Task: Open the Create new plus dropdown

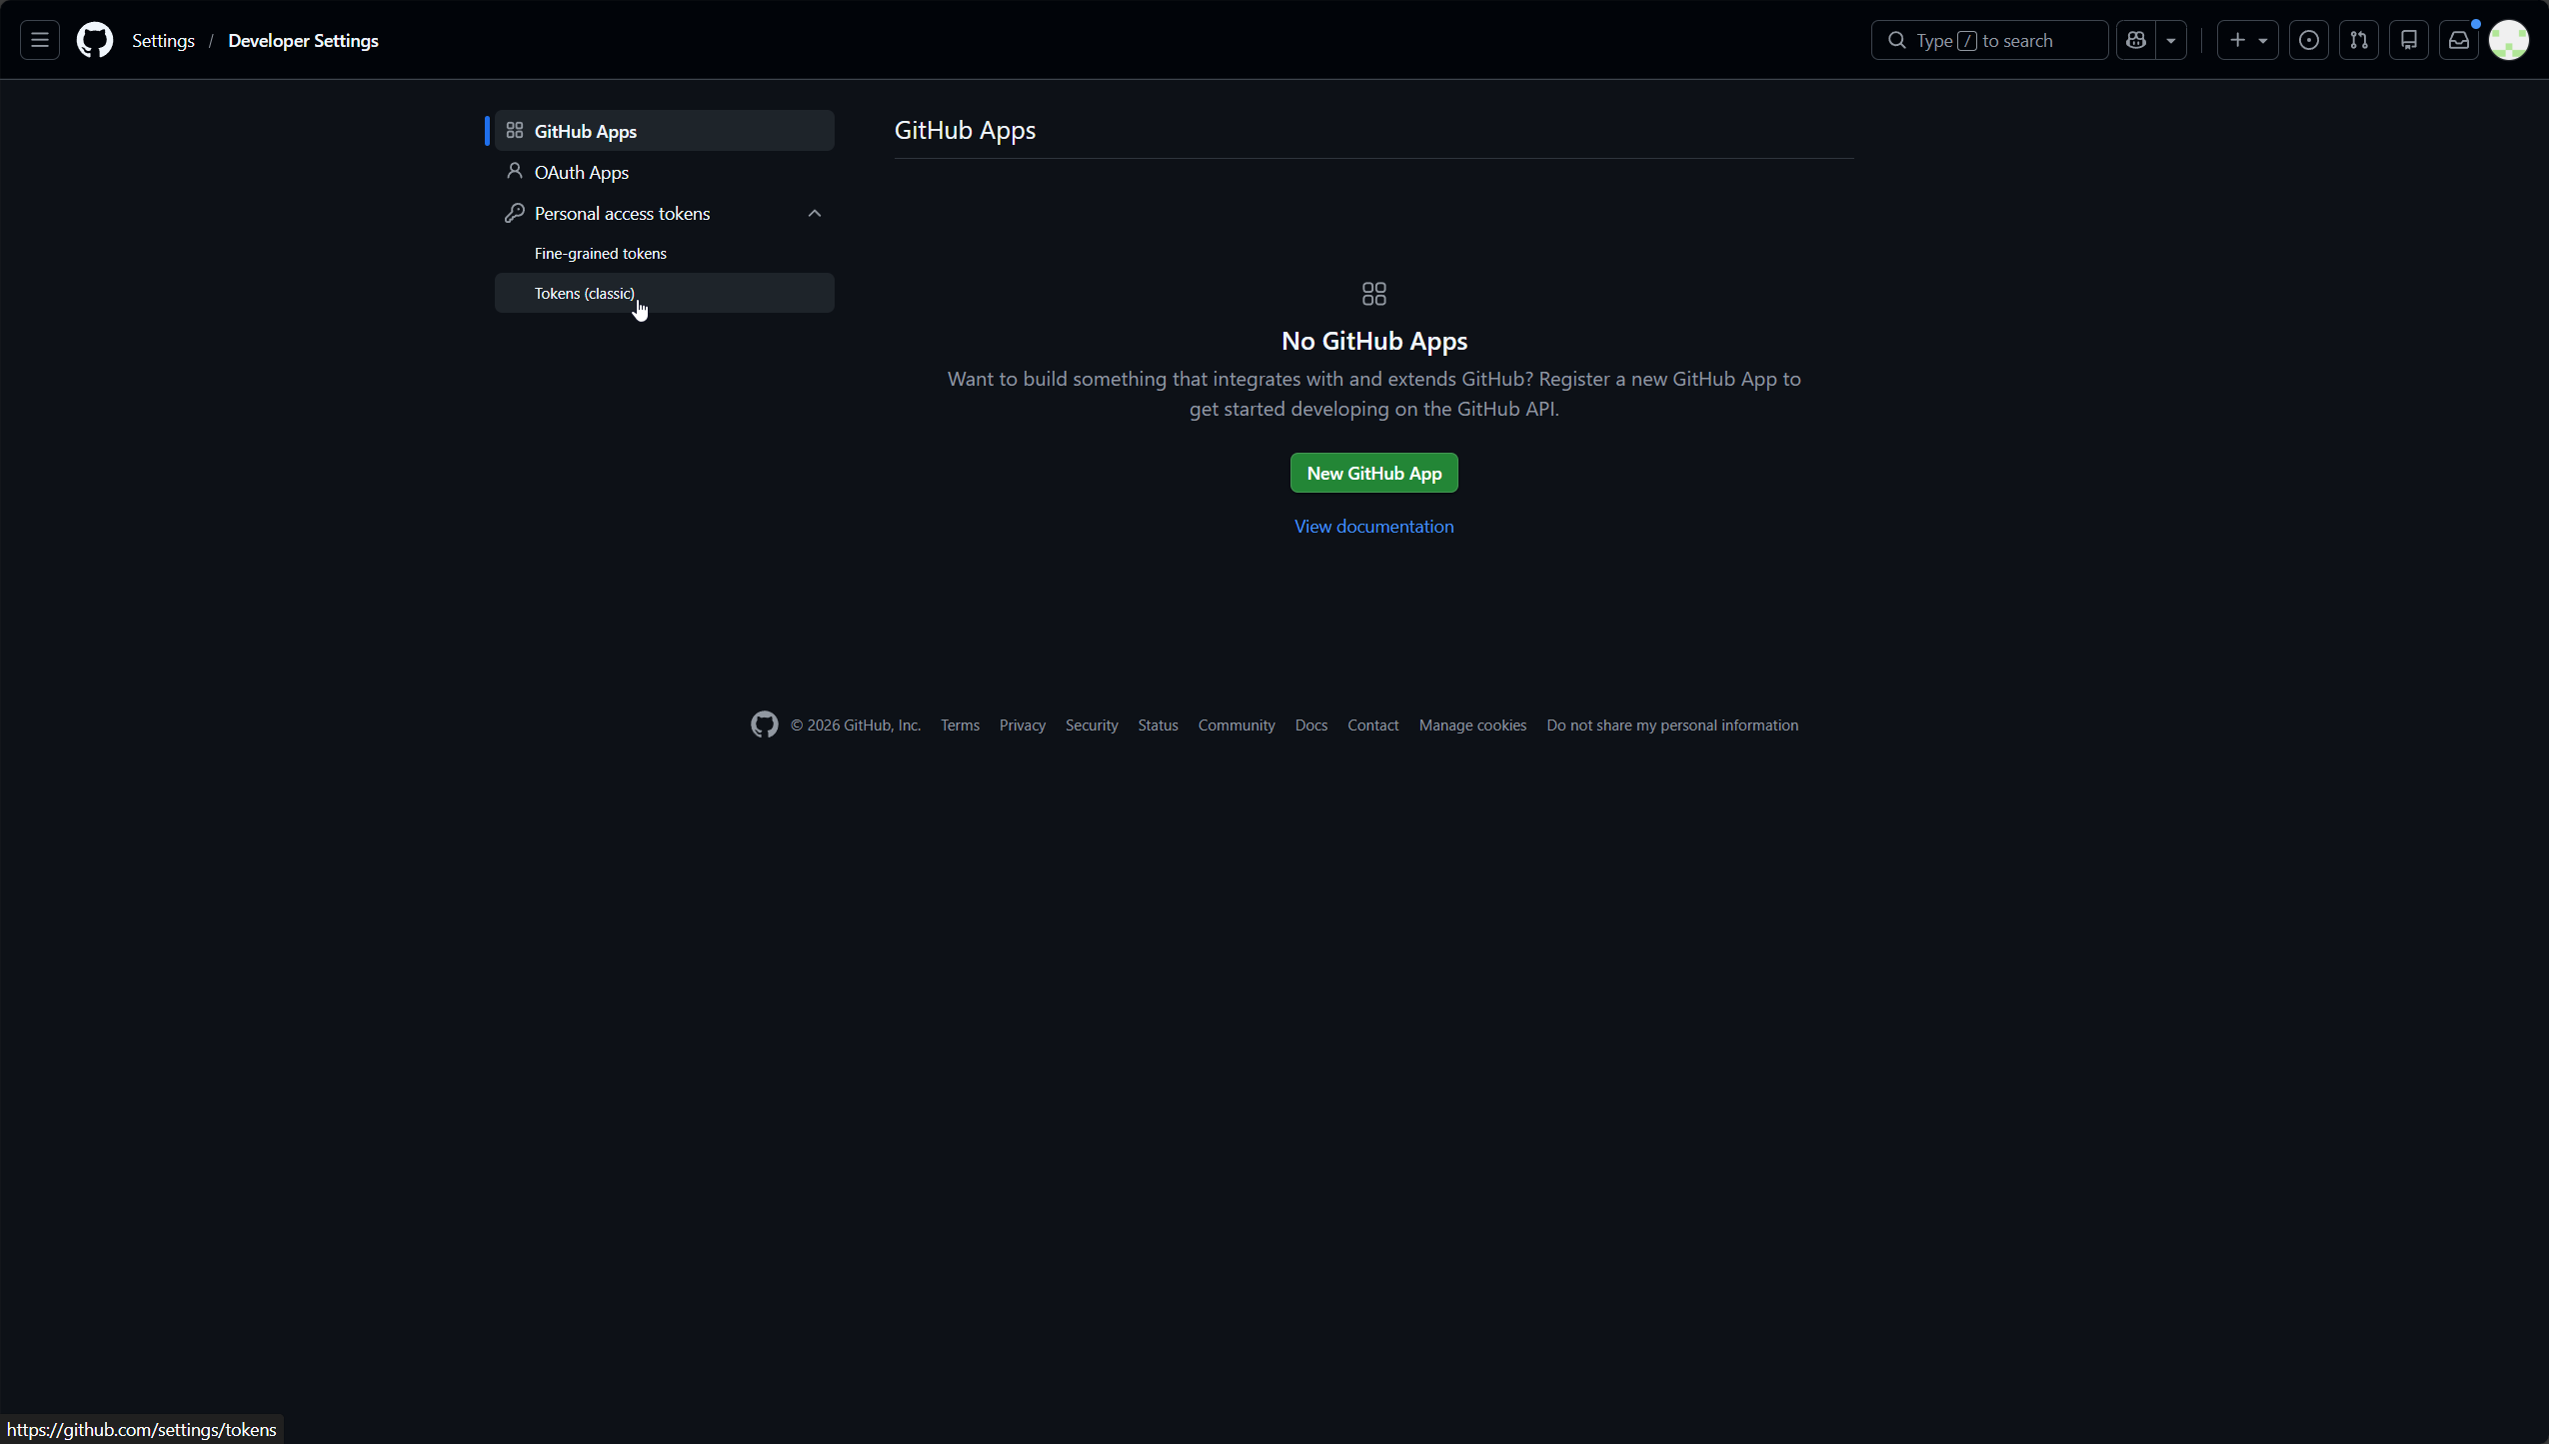Action: click(x=2247, y=40)
